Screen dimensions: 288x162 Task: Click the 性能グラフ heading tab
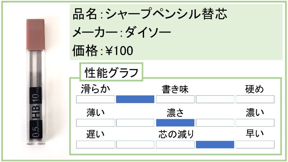click(111, 72)
